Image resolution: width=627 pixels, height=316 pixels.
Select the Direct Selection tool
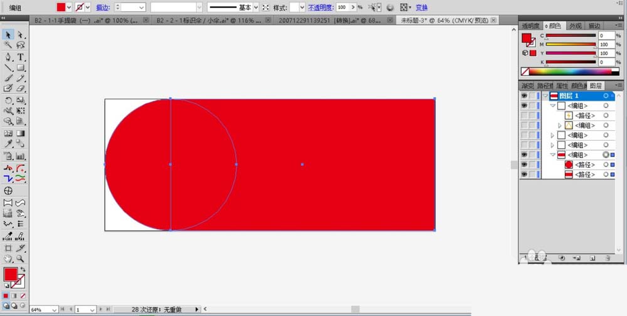coord(21,34)
